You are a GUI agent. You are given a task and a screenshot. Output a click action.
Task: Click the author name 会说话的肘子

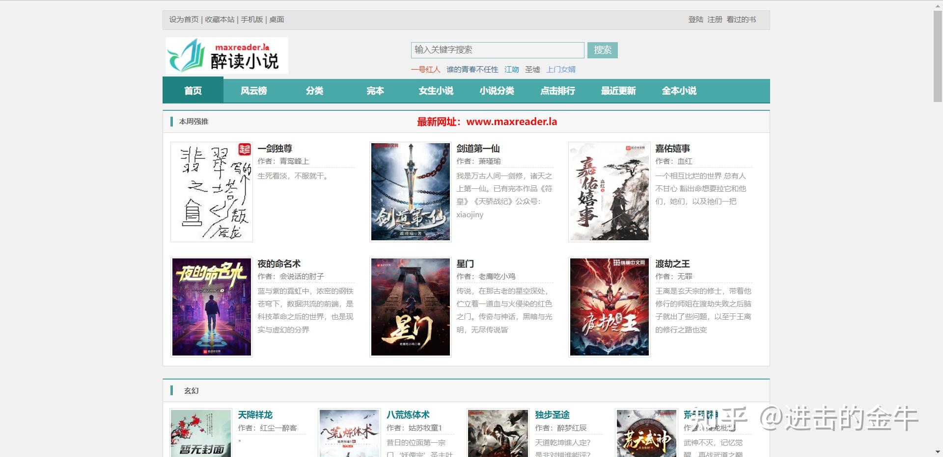tap(302, 277)
